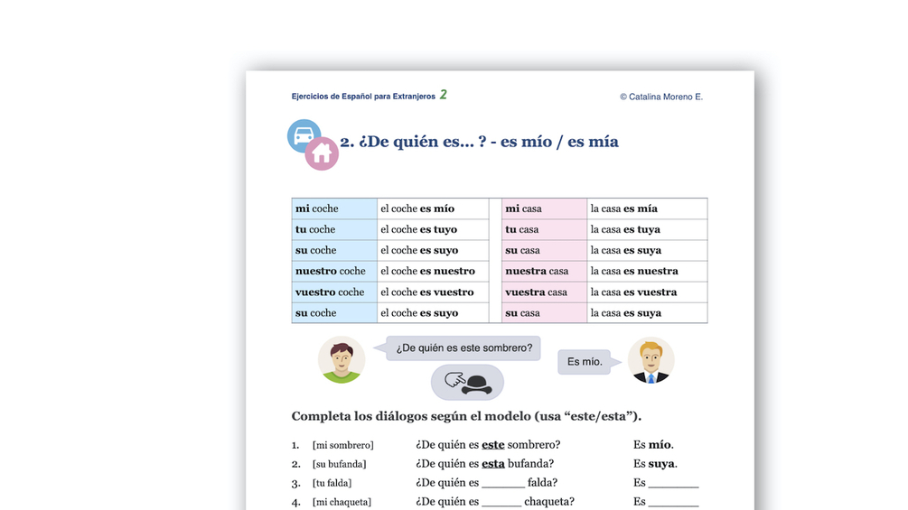Click the green number 2 in the header
Viewport: 908px width, 510px height.
pyautogui.click(x=443, y=94)
